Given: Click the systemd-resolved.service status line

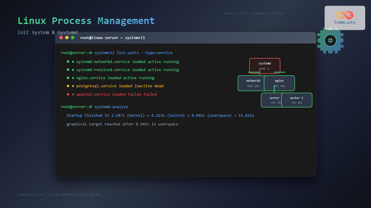Looking at the screenshot, I should [x=128, y=70].
